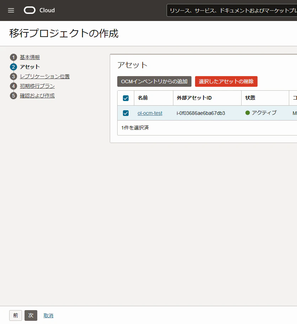Click the search bar for resources and services
The height and width of the screenshot is (324, 297).
[232, 10]
